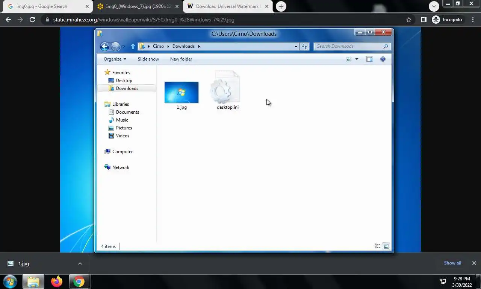Bookmark this page with star icon
This screenshot has height=289, width=481.
(x=409, y=20)
